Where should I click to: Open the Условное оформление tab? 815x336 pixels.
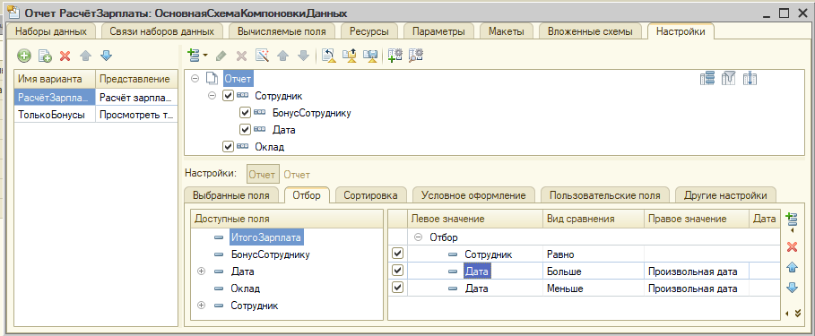(x=473, y=195)
